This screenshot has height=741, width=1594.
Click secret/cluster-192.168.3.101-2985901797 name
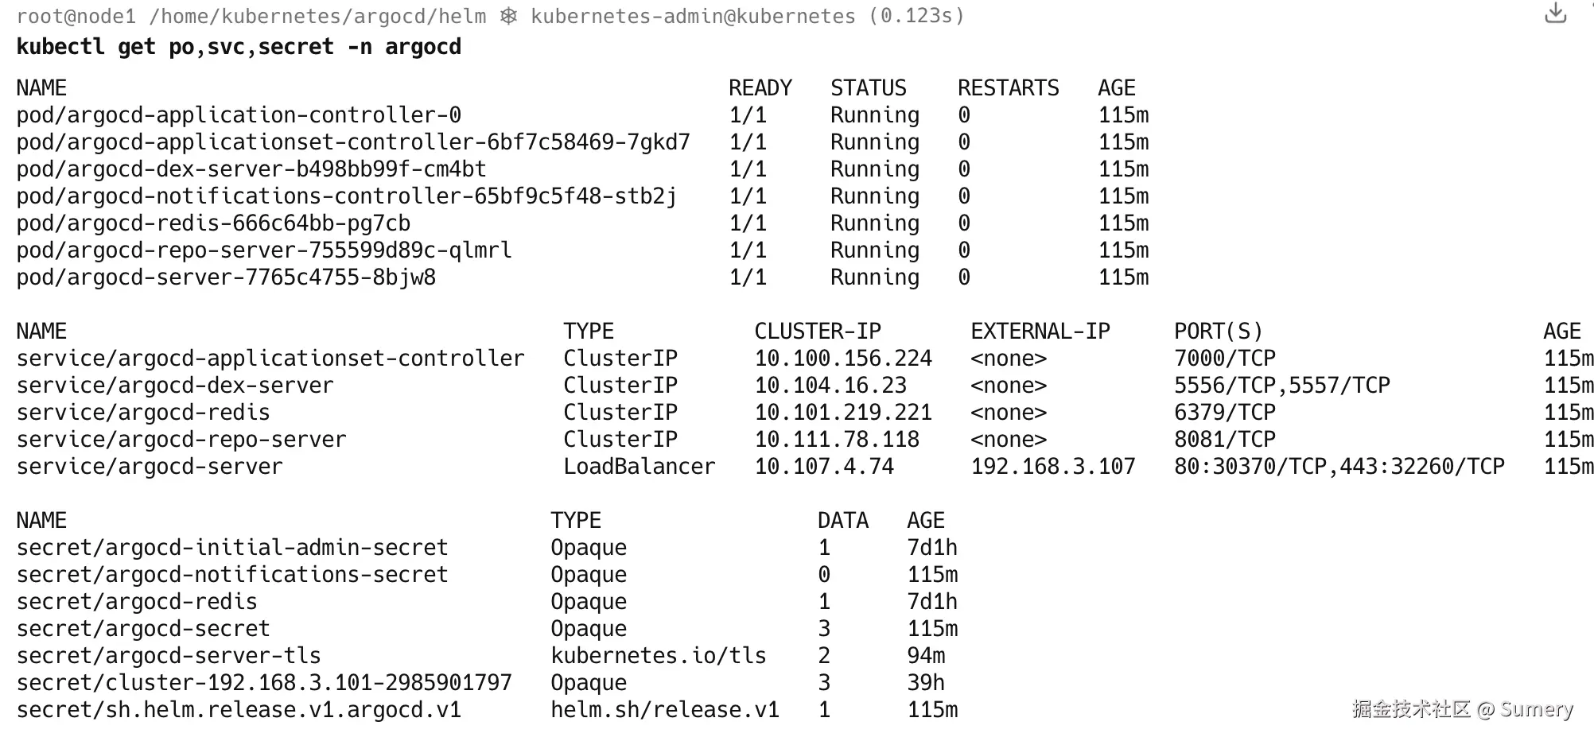click(264, 683)
